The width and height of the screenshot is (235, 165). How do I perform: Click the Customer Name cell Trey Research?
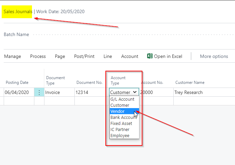click(x=189, y=92)
